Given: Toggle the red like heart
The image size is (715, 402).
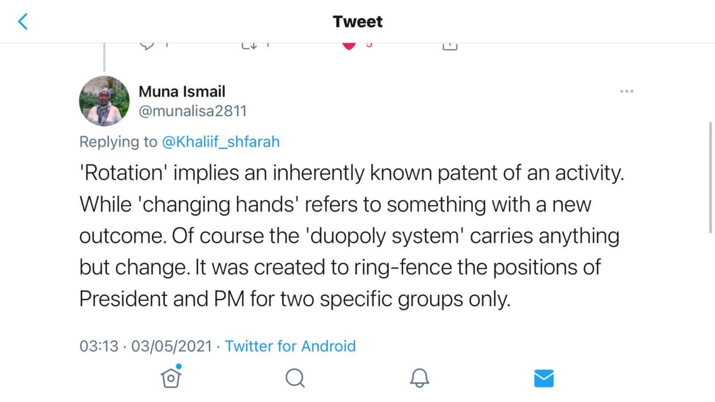Looking at the screenshot, I should (x=350, y=46).
